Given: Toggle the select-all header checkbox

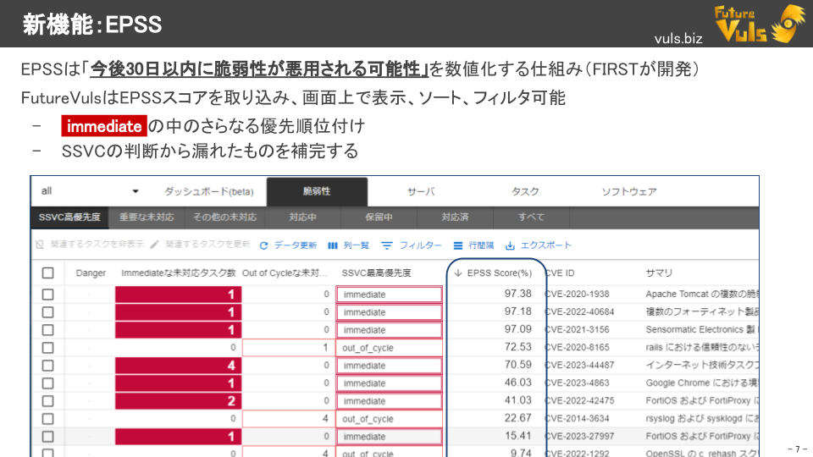Looking at the screenshot, I should (x=47, y=273).
